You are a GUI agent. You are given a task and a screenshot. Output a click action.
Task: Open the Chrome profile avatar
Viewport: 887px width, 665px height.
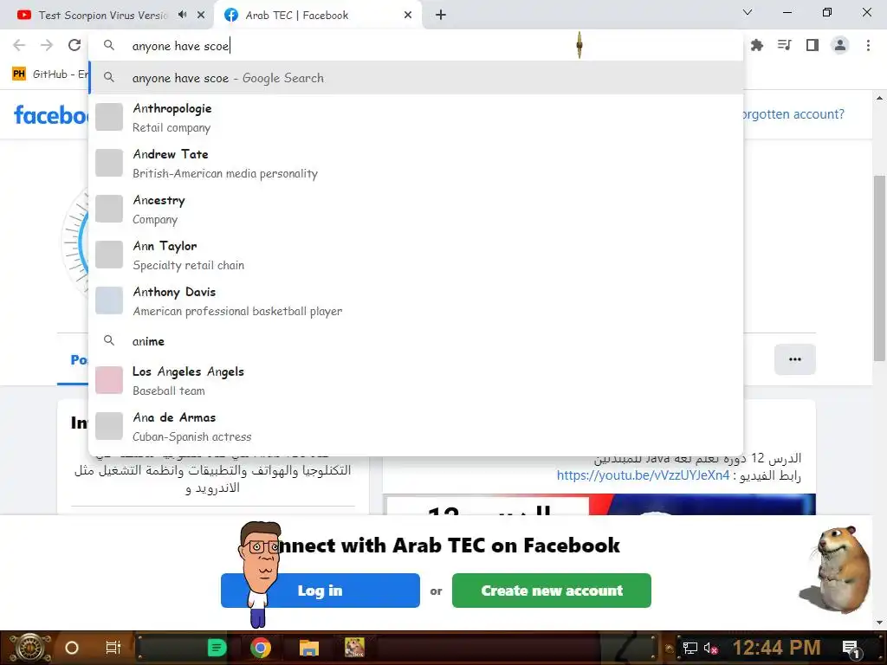(840, 45)
